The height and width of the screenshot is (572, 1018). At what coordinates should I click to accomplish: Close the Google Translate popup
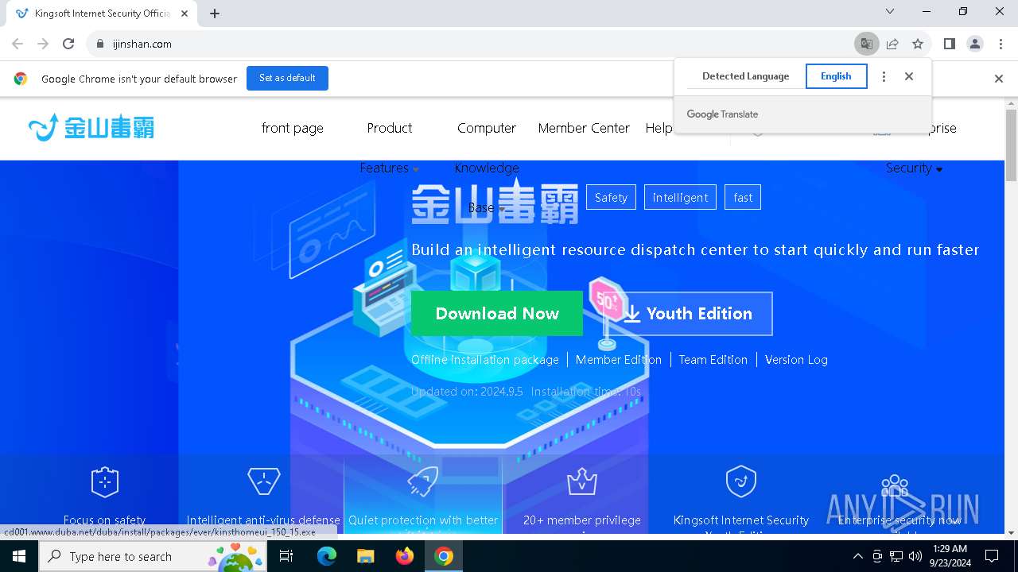pos(909,76)
